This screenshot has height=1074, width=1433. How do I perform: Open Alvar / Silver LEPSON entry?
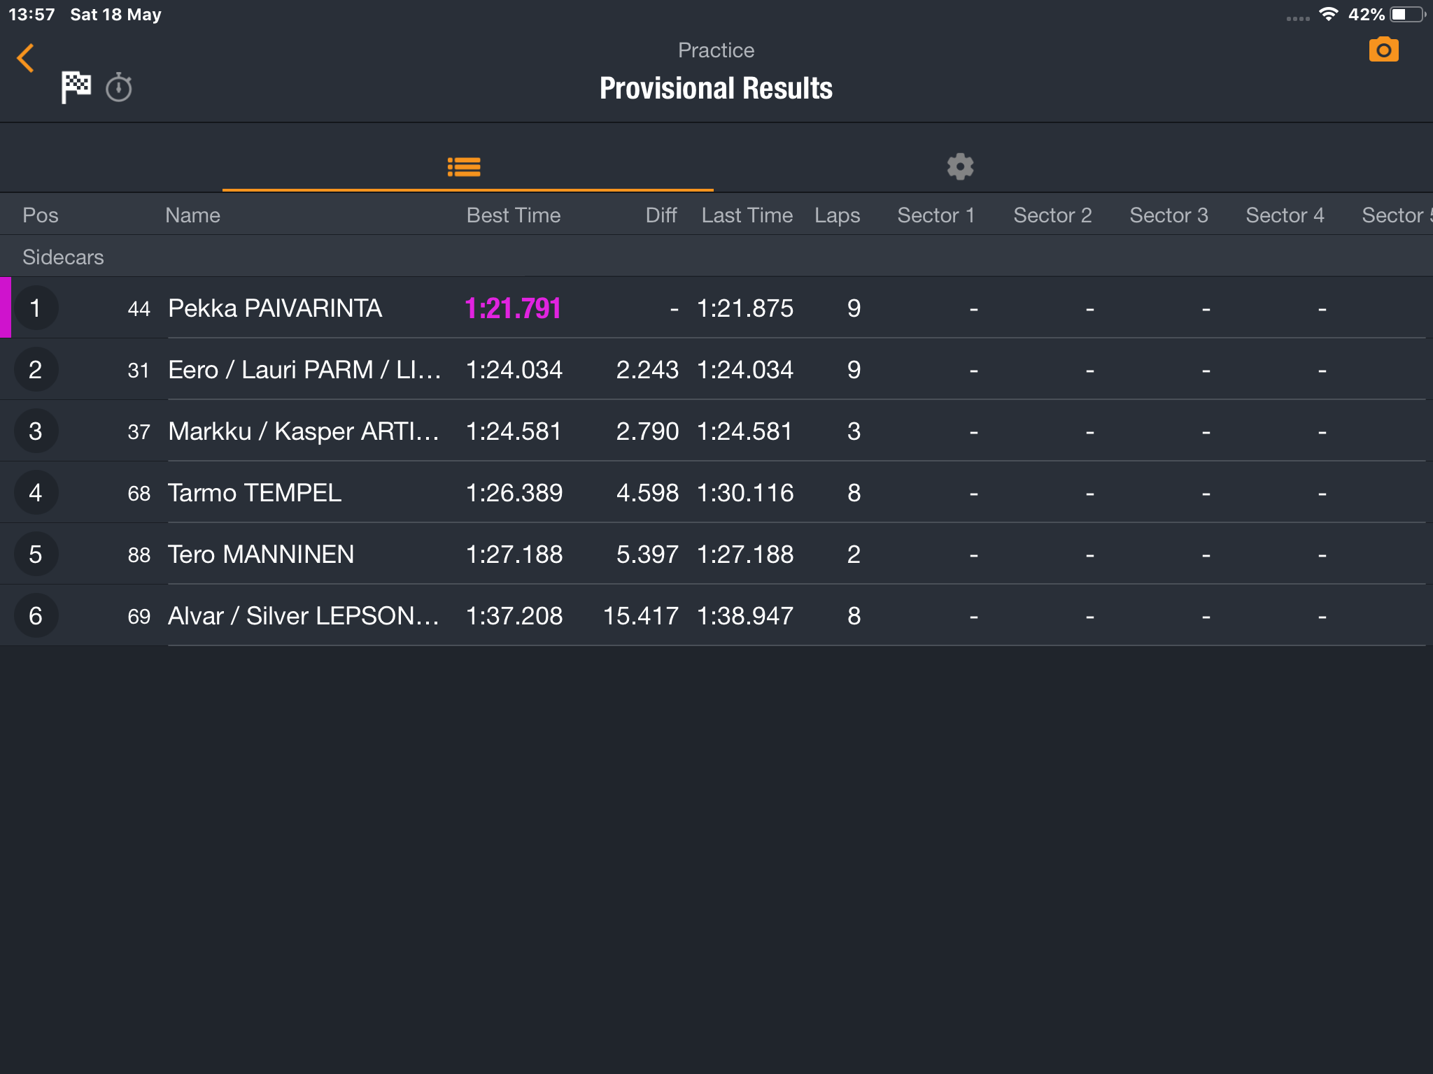tap(716, 615)
